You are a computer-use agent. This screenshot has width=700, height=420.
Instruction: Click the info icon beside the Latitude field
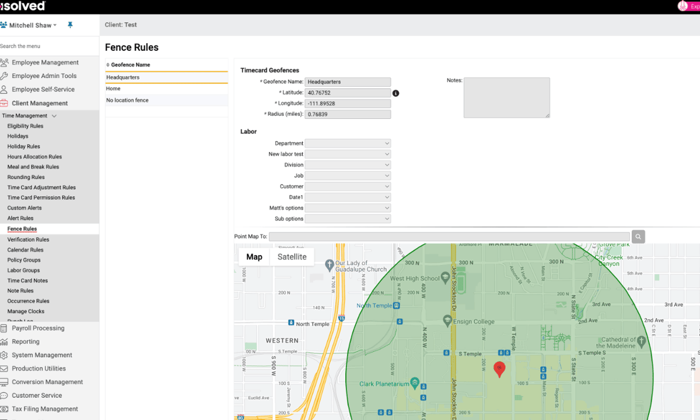tap(395, 93)
